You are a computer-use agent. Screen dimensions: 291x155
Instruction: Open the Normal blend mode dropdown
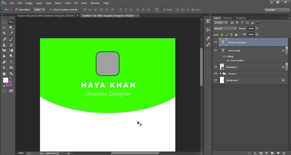pos(225,28)
